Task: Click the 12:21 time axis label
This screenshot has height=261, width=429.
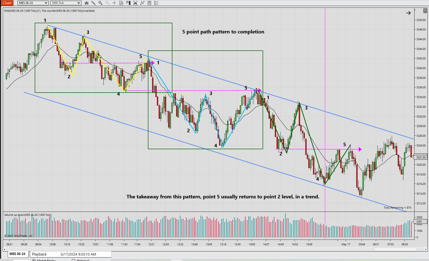Action: (151, 244)
